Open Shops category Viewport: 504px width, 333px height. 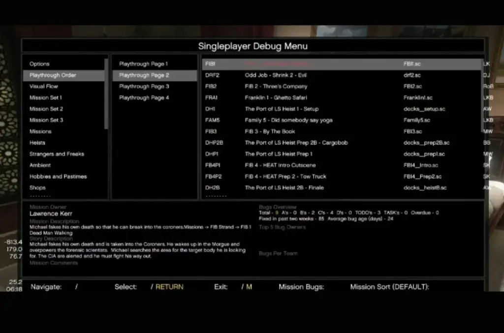click(x=37, y=187)
